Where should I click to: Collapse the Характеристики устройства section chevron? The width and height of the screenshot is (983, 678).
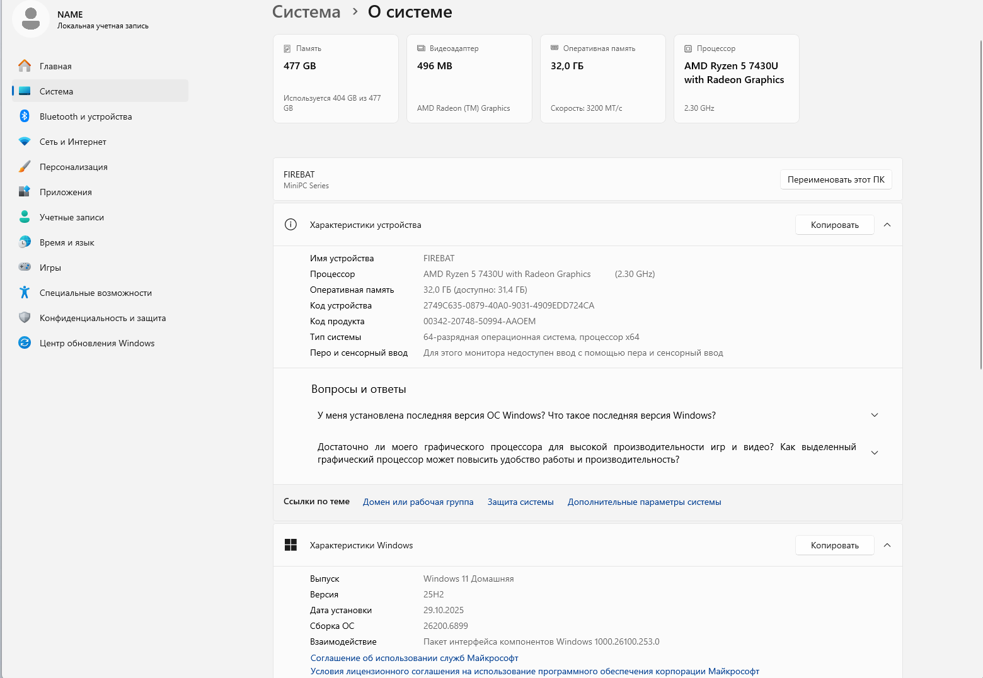887,225
